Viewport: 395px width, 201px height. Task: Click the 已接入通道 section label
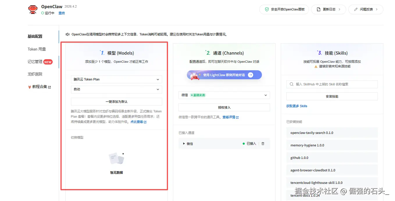click(x=186, y=133)
